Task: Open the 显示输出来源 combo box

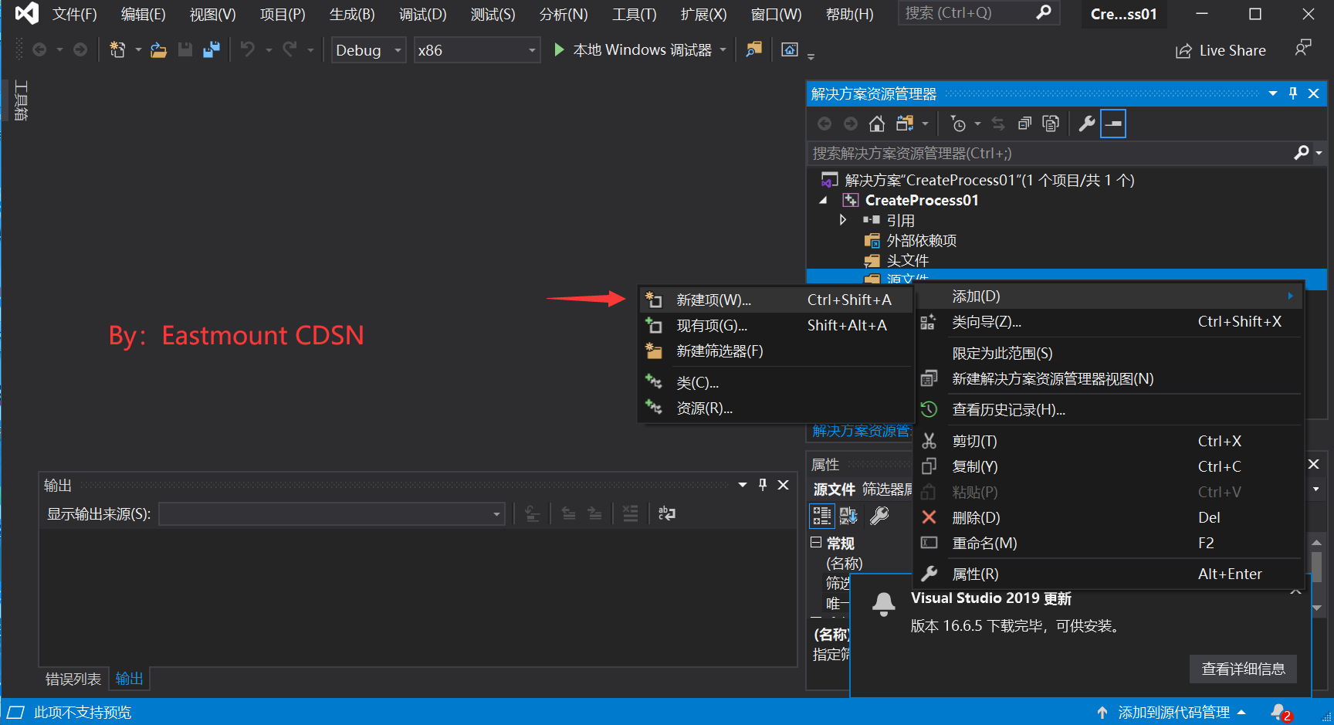Action: 332,514
